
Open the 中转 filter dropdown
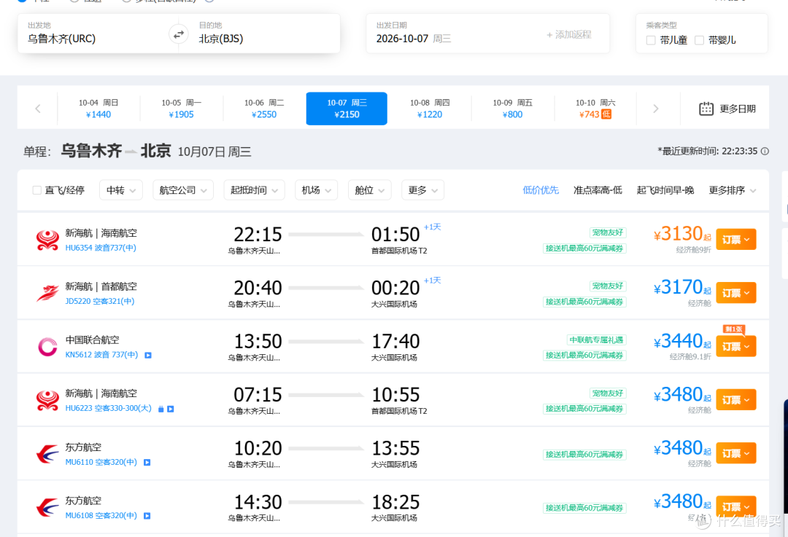coord(121,190)
